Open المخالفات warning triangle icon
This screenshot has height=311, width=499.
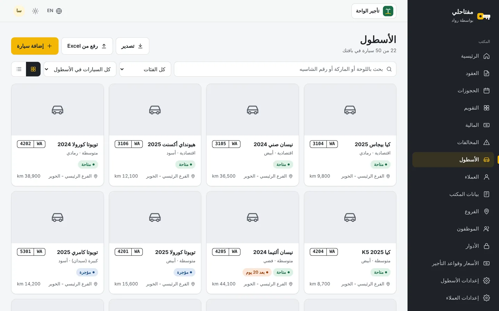click(487, 142)
